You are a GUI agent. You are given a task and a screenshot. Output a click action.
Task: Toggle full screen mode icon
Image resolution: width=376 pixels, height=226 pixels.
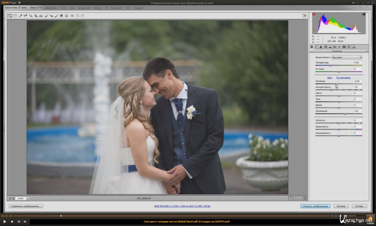[304, 16]
